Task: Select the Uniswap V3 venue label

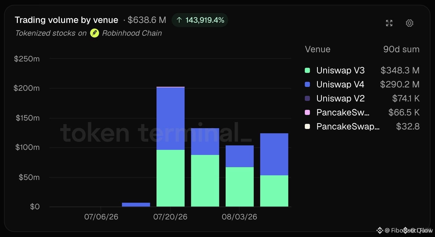Action: (341, 70)
